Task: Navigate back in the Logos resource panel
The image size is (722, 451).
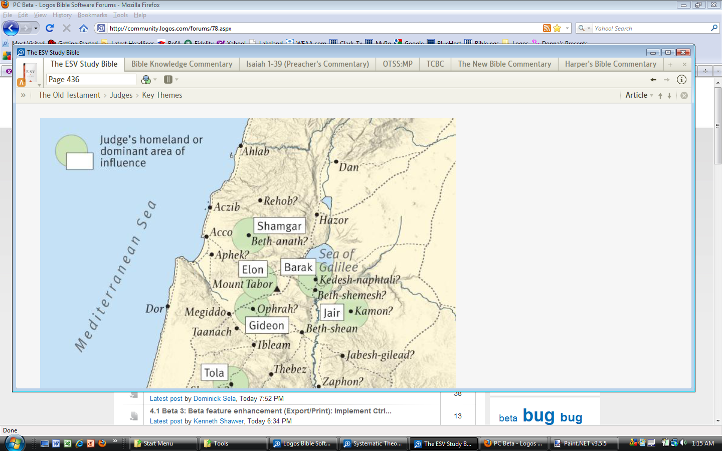Action: pyautogui.click(x=653, y=80)
